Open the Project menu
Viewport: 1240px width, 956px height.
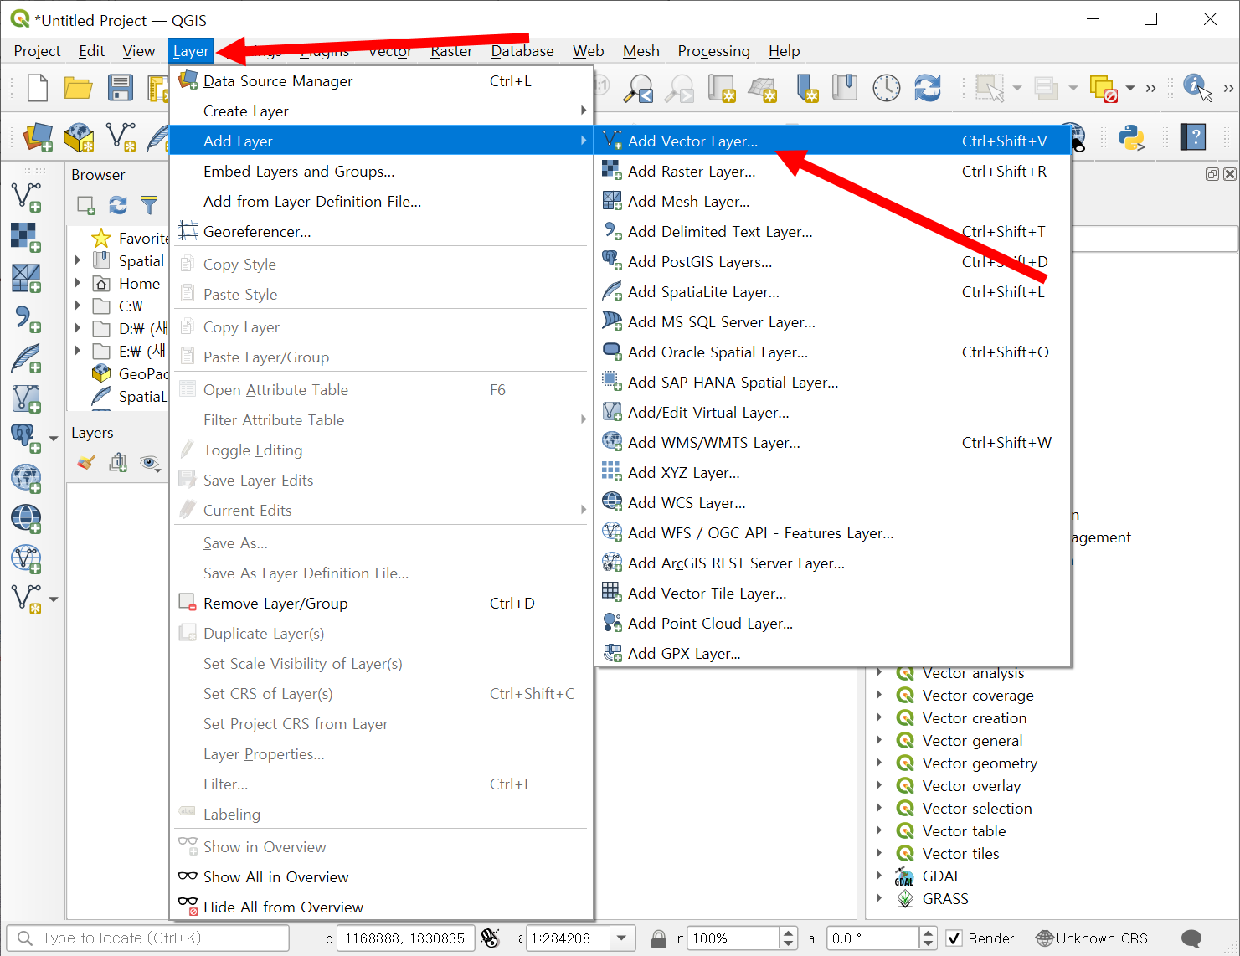coord(37,51)
